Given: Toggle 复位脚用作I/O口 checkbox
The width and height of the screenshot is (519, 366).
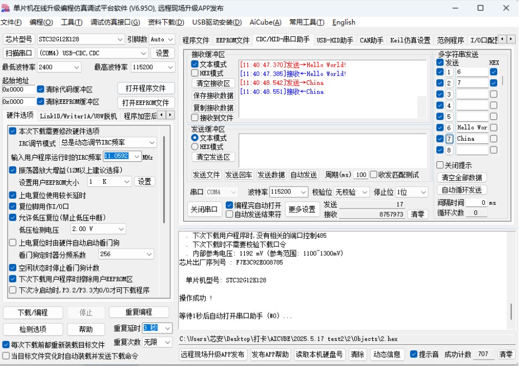Looking at the screenshot, I should point(13,206).
